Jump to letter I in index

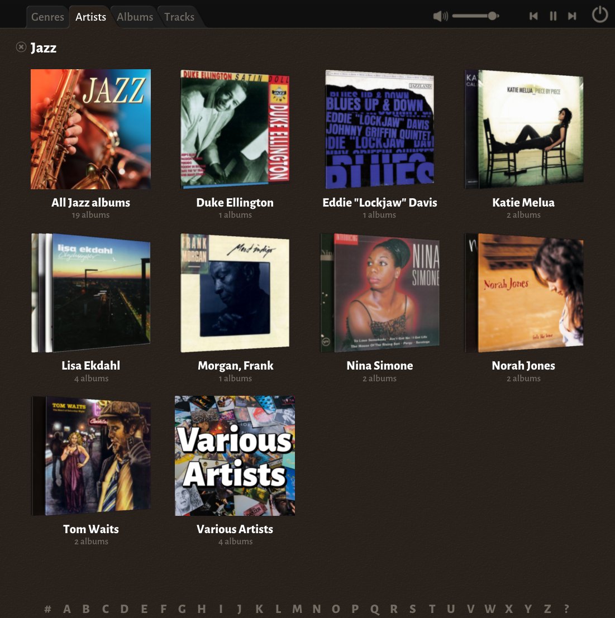point(221,609)
